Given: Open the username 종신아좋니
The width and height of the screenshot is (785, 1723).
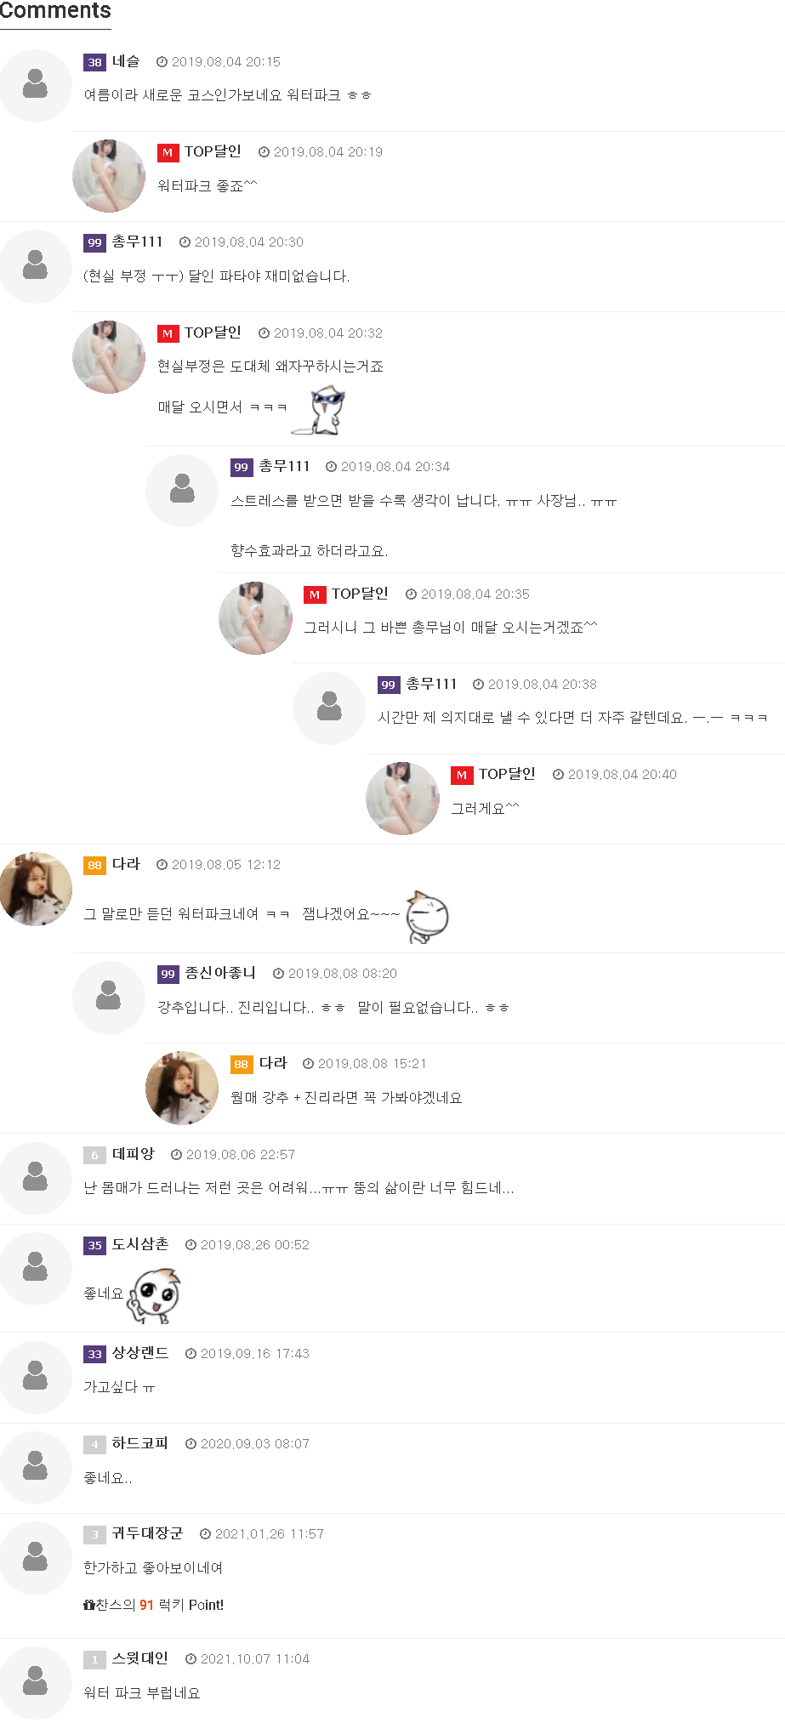Looking at the screenshot, I should pos(220,973).
